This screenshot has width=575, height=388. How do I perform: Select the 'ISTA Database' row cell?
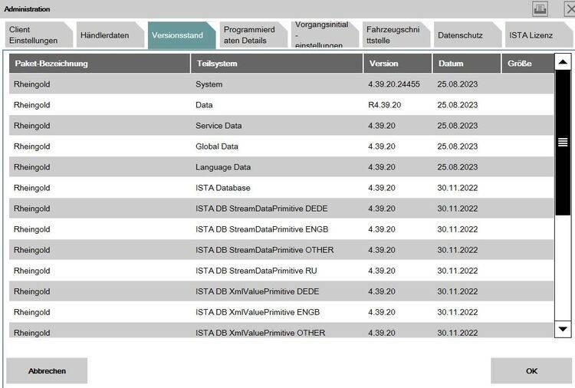(223, 188)
